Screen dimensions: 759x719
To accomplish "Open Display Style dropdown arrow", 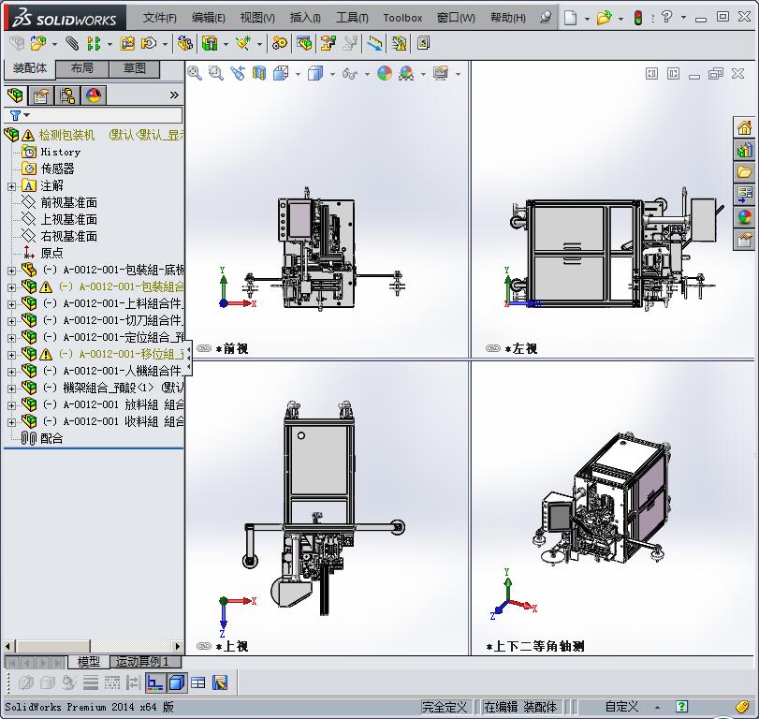I will (332, 74).
